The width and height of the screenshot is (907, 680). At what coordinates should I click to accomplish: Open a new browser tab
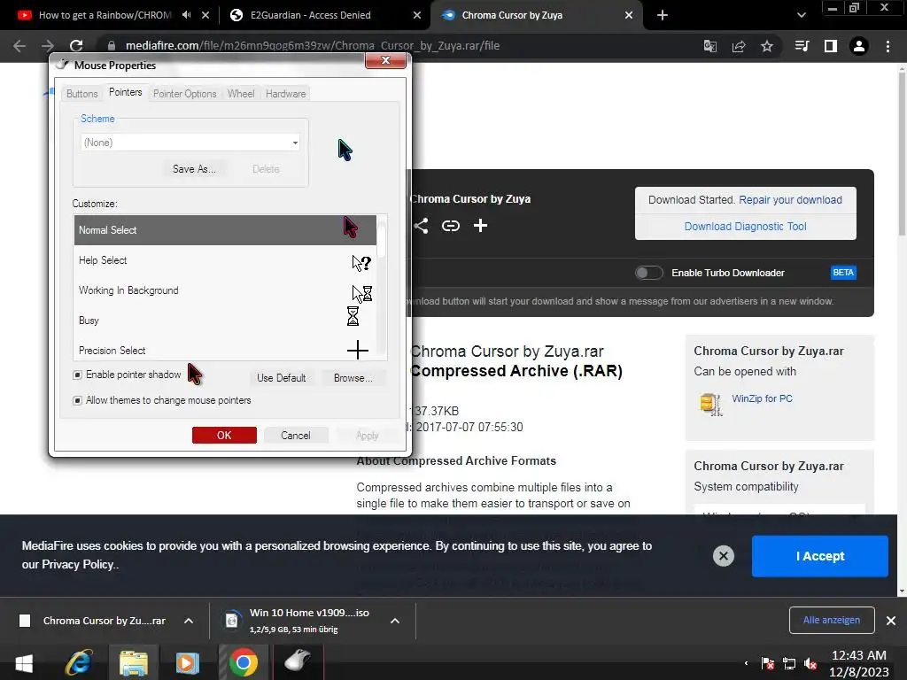click(663, 15)
